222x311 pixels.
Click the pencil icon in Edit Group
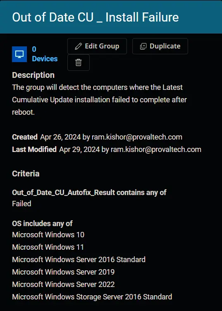[x=78, y=46]
